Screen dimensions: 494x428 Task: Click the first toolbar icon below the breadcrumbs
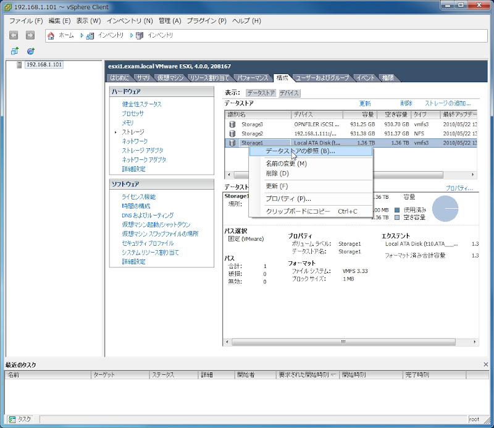(14, 52)
